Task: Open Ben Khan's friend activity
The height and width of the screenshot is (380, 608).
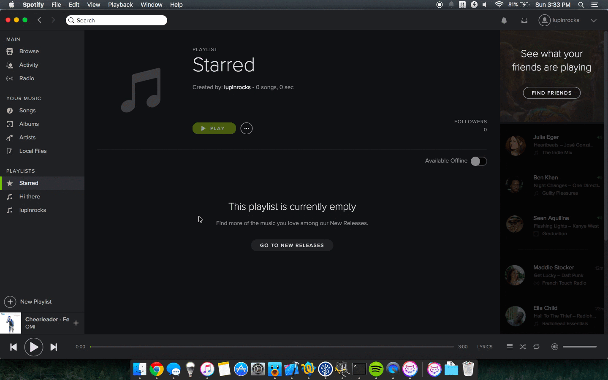Action: pos(552,185)
